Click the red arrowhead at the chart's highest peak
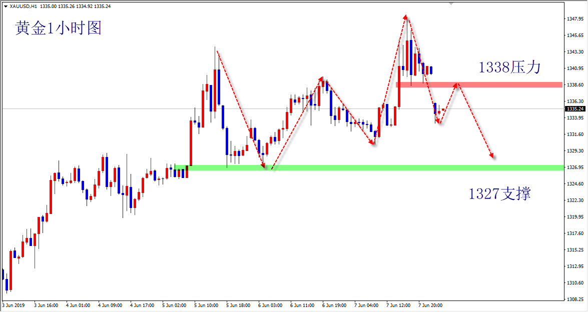This screenshot has height=312, width=588. 405,17
